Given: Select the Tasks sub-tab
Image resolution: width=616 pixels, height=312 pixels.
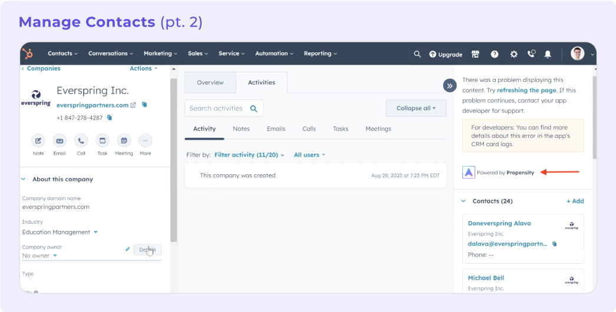Looking at the screenshot, I should click(341, 129).
